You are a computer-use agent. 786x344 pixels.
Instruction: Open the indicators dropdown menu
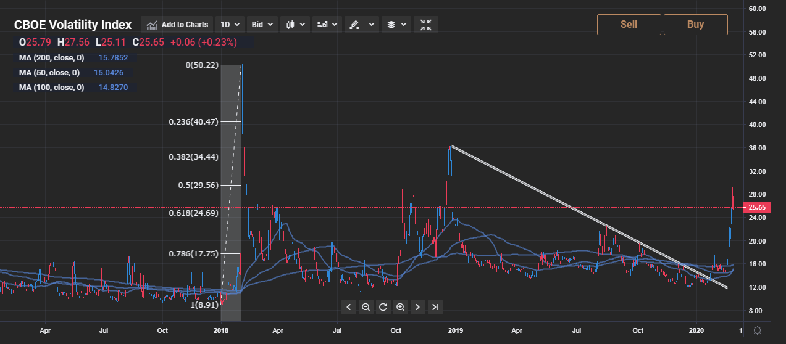pyautogui.click(x=327, y=25)
